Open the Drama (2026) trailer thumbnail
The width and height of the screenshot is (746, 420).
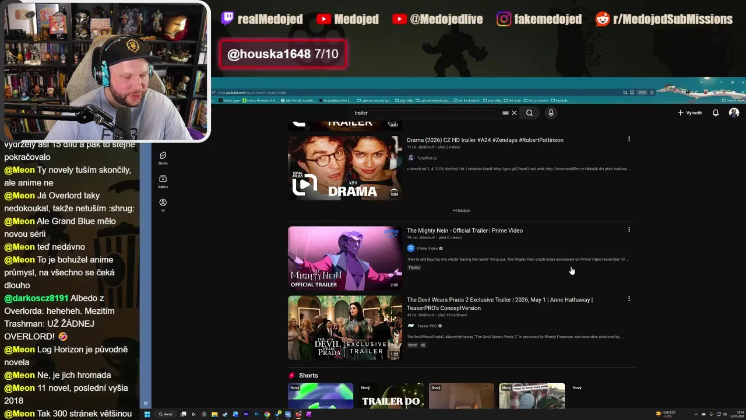click(344, 168)
